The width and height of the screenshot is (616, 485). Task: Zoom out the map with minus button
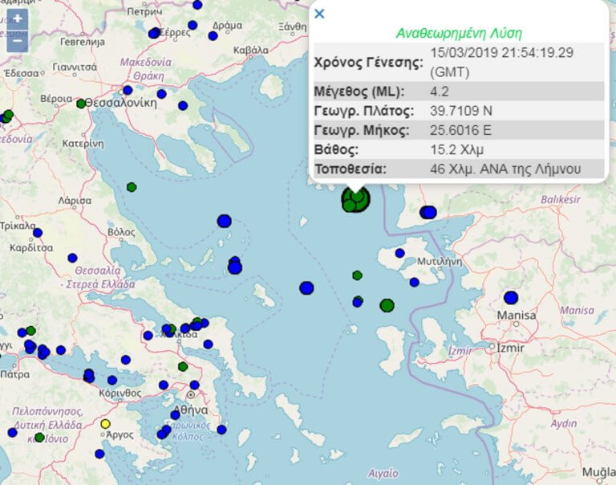coord(18,41)
